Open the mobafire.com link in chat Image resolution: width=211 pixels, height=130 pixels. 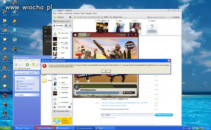[125, 103]
